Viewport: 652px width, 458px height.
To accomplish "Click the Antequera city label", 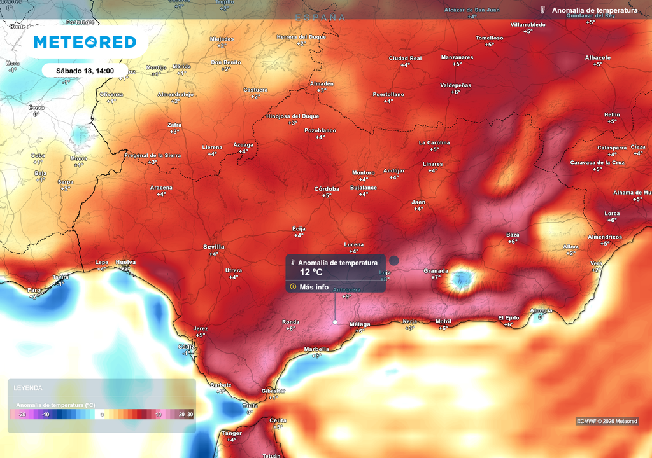I will tap(347, 289).
